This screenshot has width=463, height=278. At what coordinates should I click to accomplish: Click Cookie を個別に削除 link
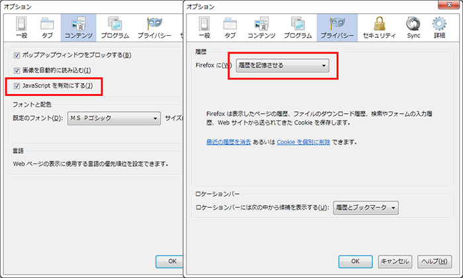[x=303, y=142]
